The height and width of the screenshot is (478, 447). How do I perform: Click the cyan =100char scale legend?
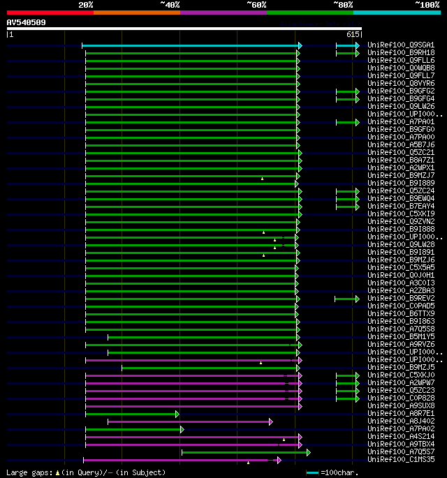click(312, 473)
